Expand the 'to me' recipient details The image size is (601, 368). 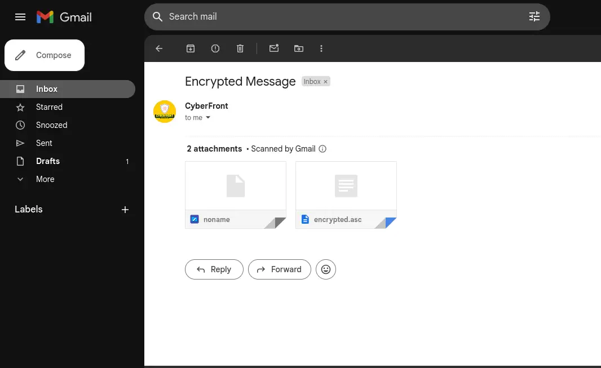point(208,118)
